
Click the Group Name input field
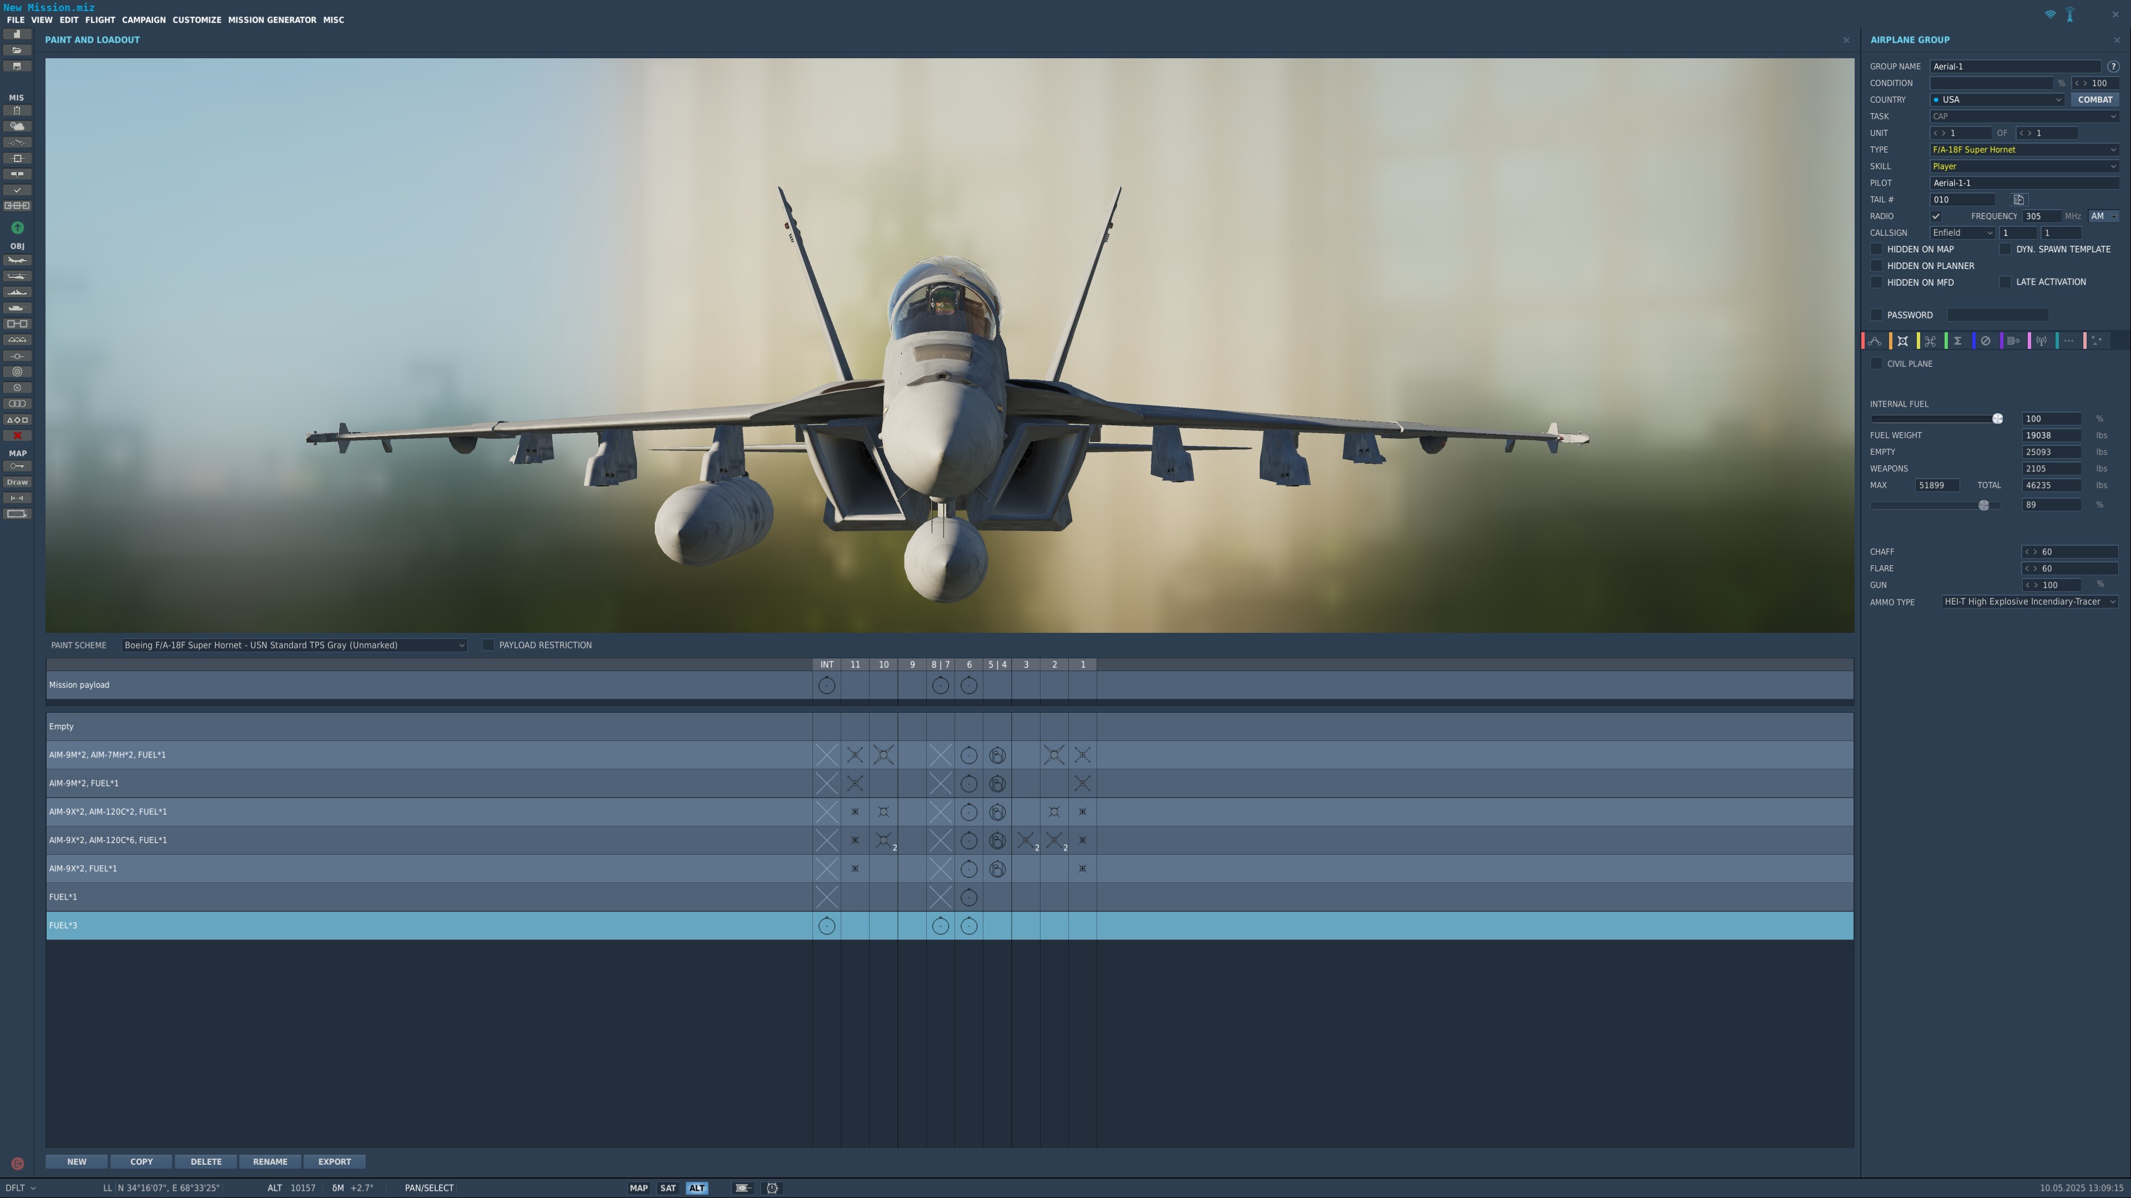[x=2015, y=66]
